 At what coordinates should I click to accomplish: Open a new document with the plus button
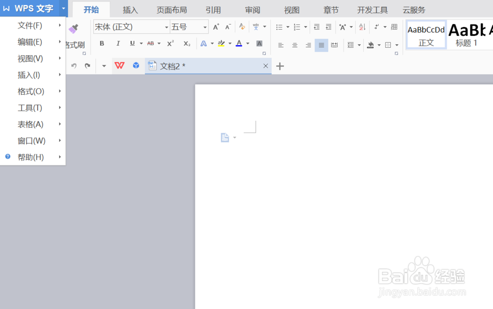click(280, 66)
